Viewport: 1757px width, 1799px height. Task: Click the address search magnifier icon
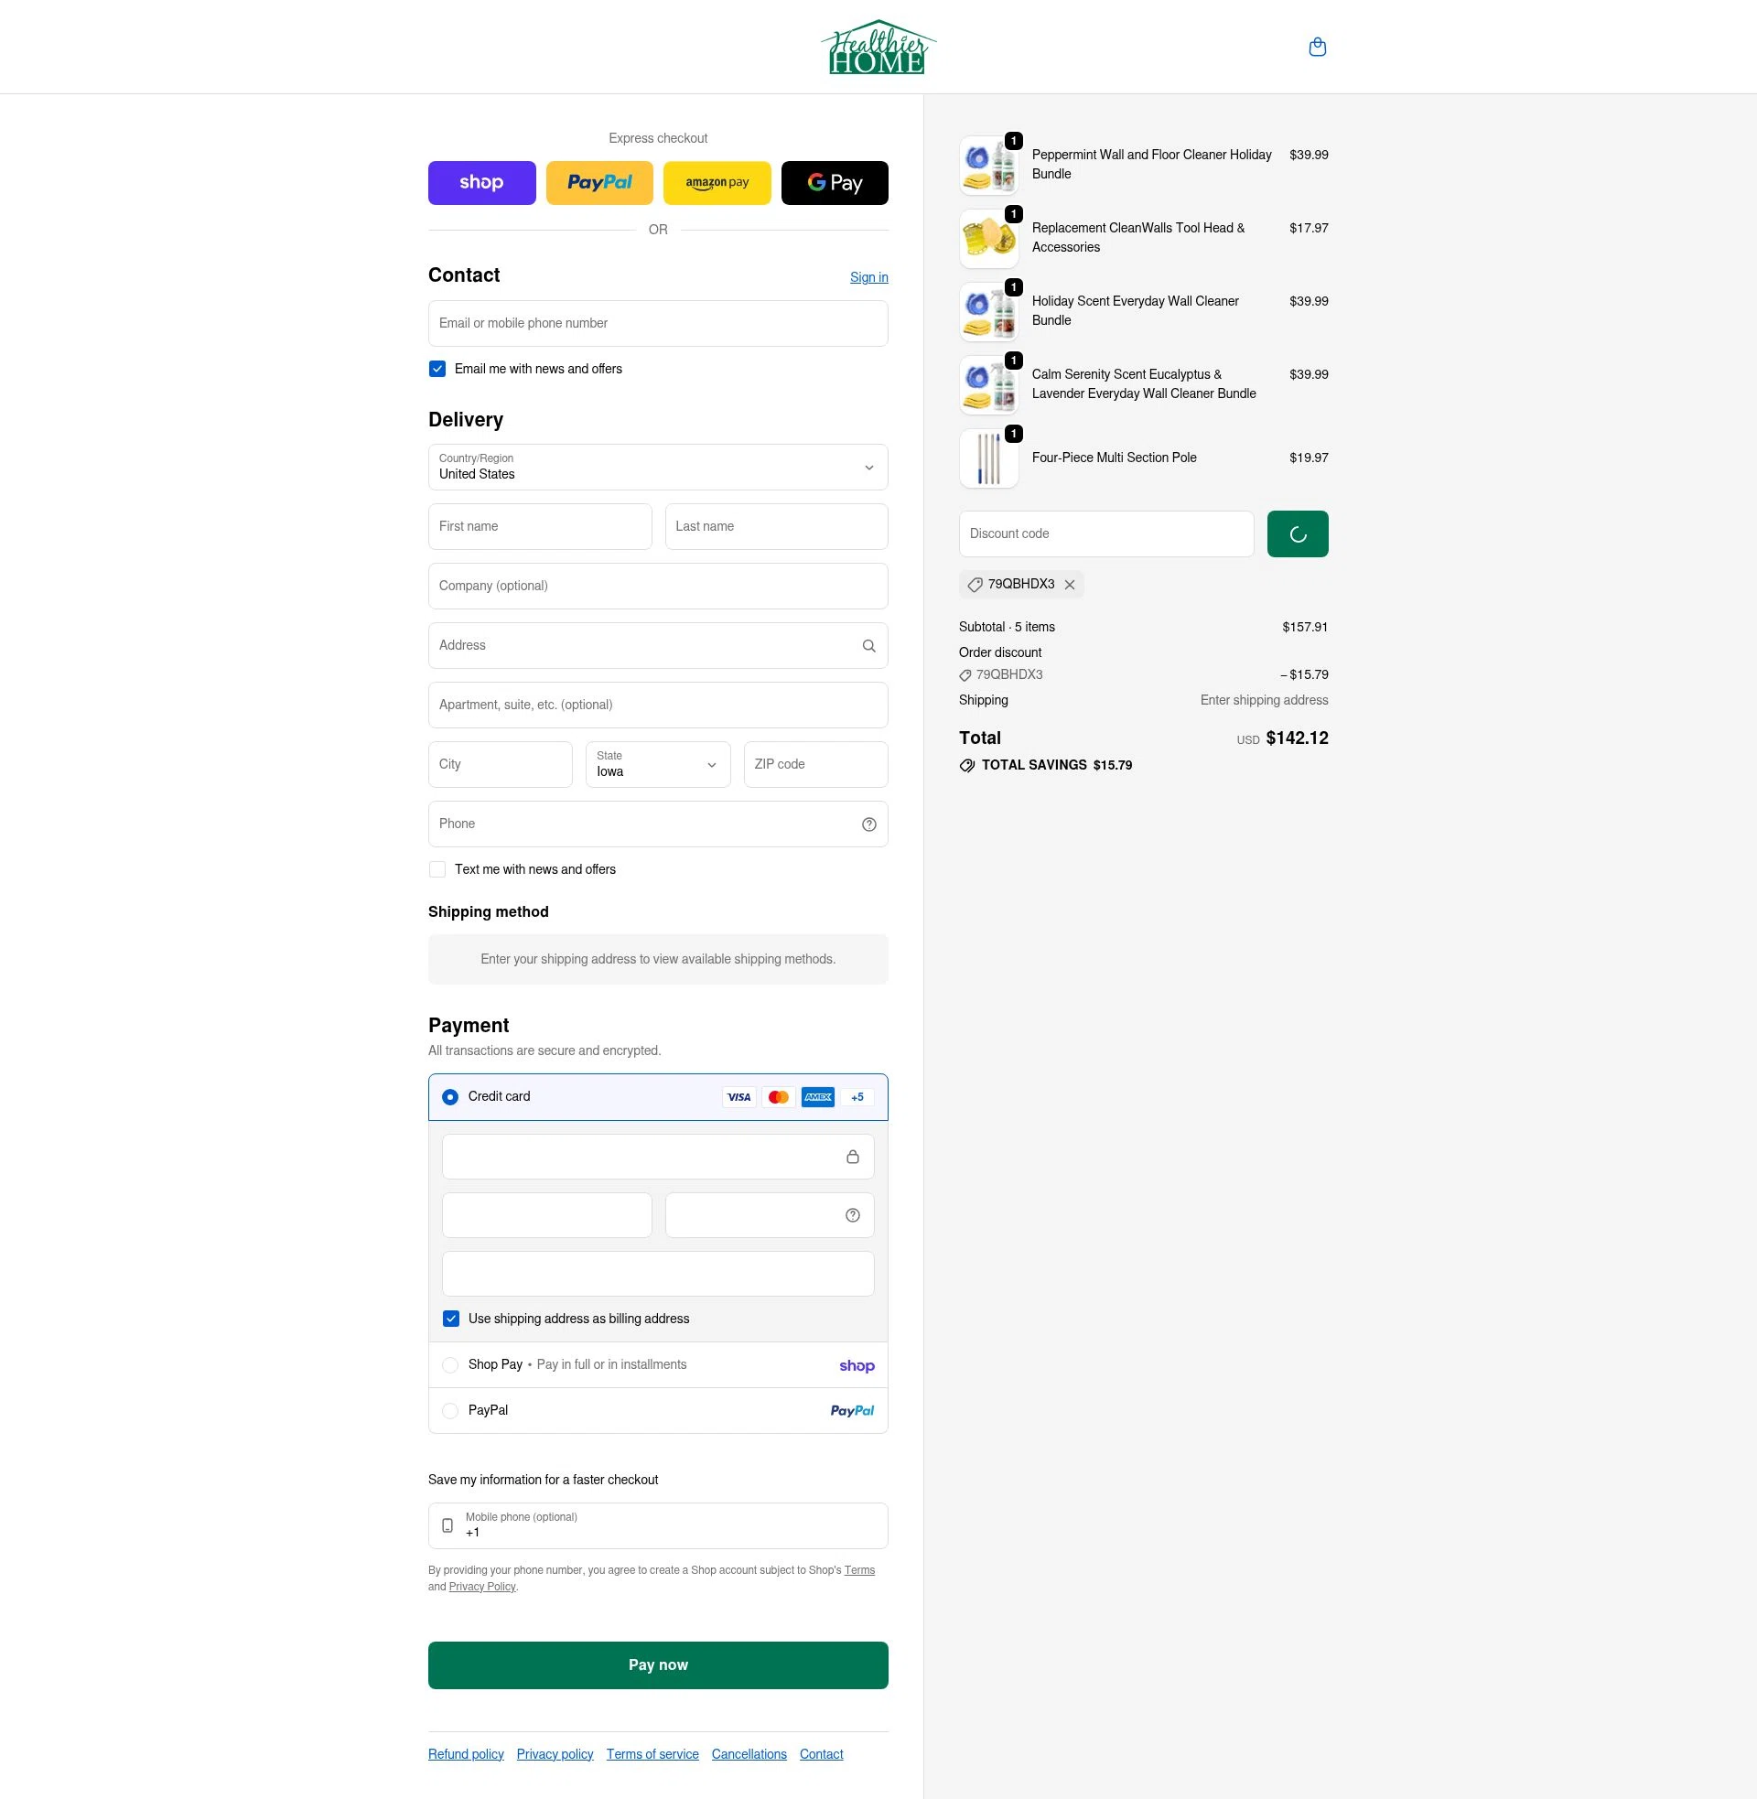pyautogui.click(x=868, y=646)
